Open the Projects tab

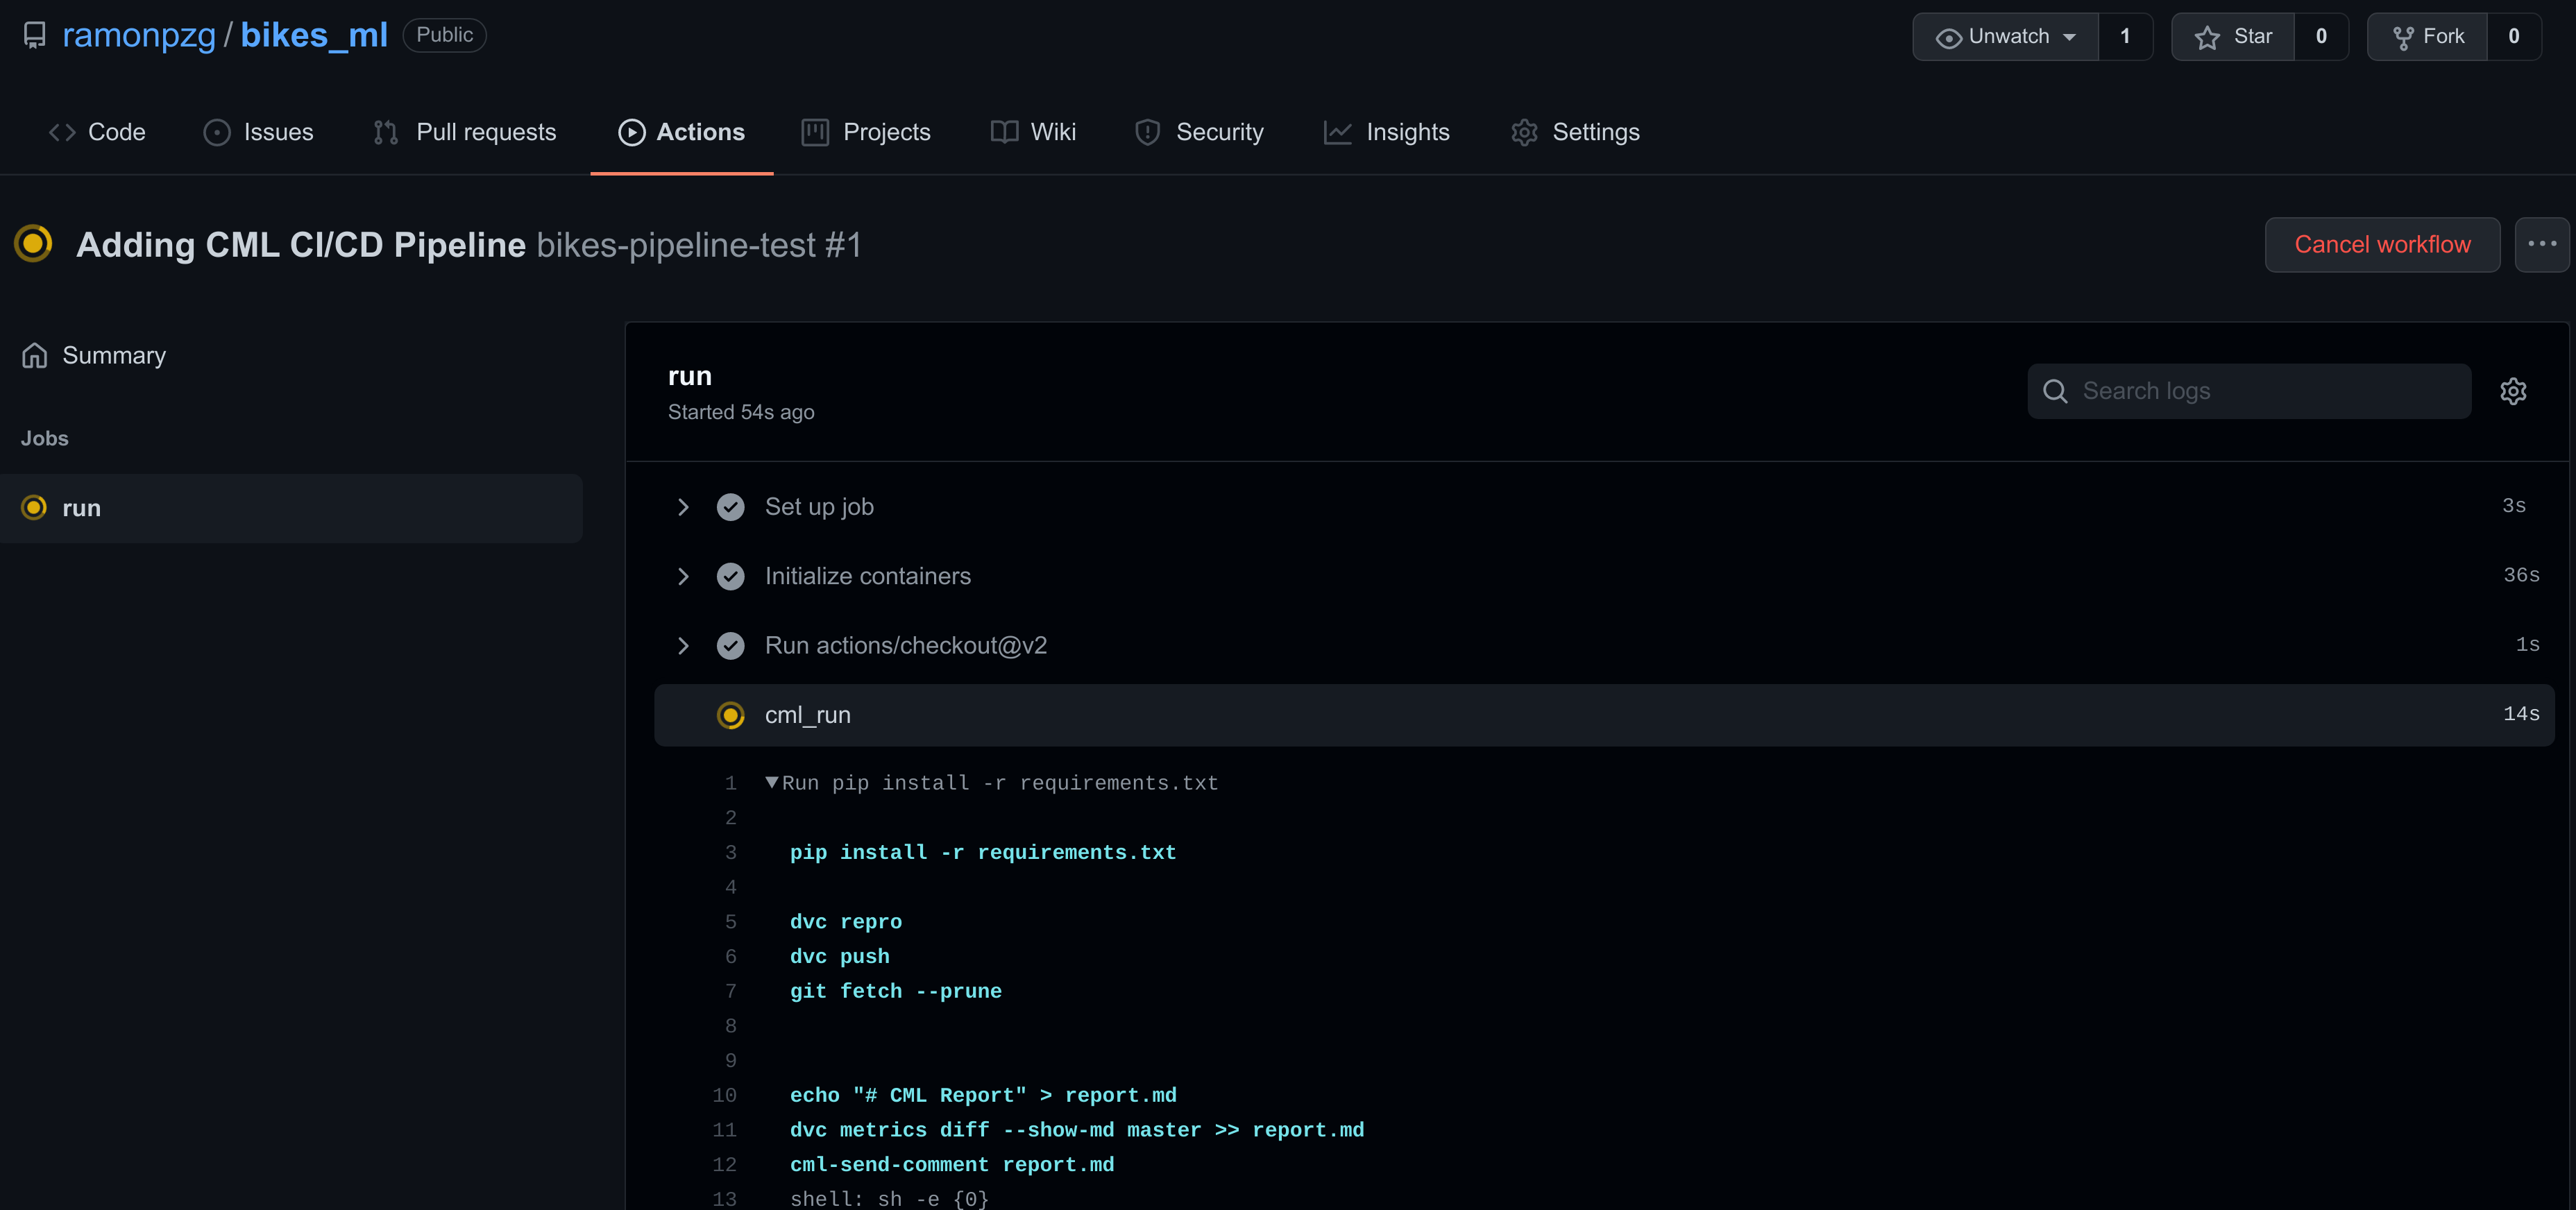(866, 132)
